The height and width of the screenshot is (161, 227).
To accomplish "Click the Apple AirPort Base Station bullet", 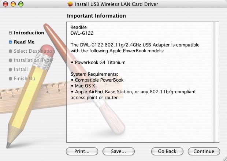I will (133, 95).
